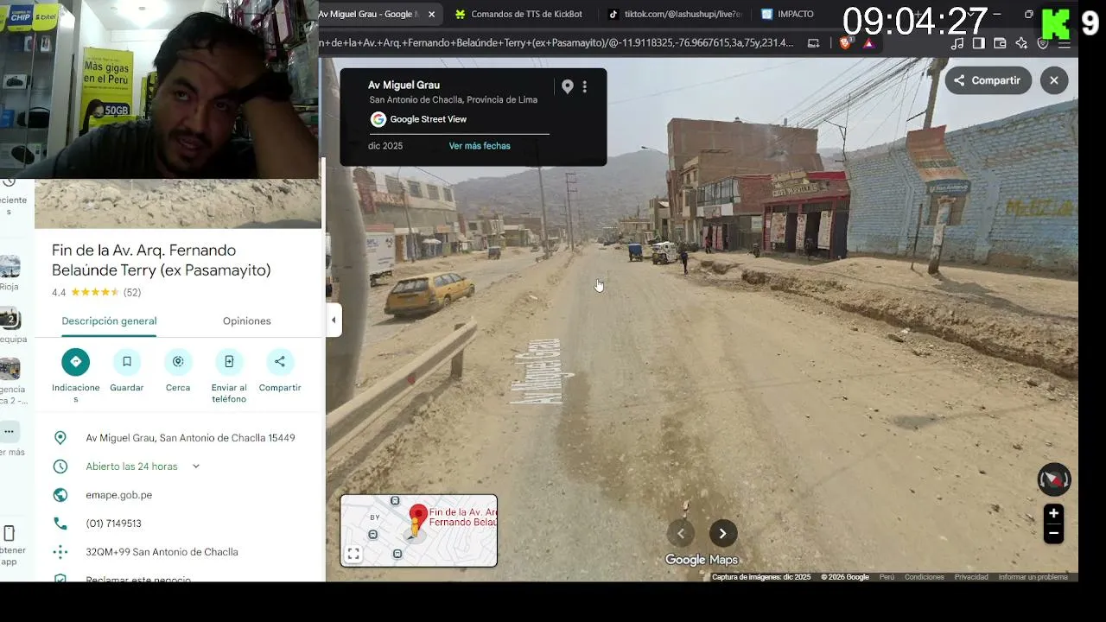Click the location pin icon in Street View card

pyautogui.click(x=568, y=86)
